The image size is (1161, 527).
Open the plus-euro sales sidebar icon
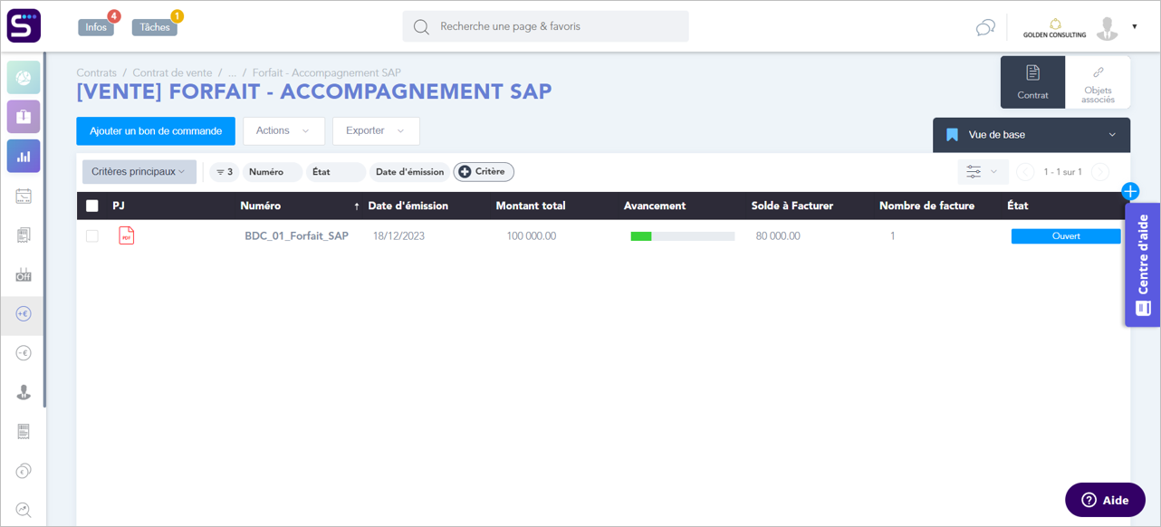pyautogui.click(x=24, y=313)
